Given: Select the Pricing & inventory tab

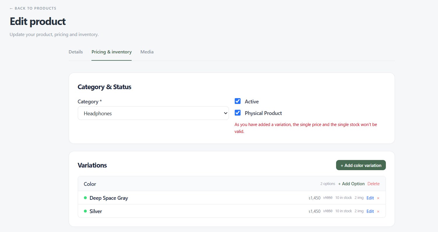Looking at the screenshot, I should (112, 52).
